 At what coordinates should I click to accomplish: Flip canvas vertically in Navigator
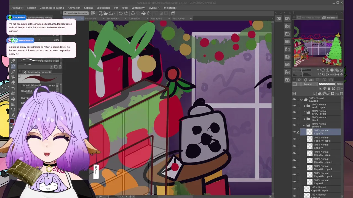(341, 75)
